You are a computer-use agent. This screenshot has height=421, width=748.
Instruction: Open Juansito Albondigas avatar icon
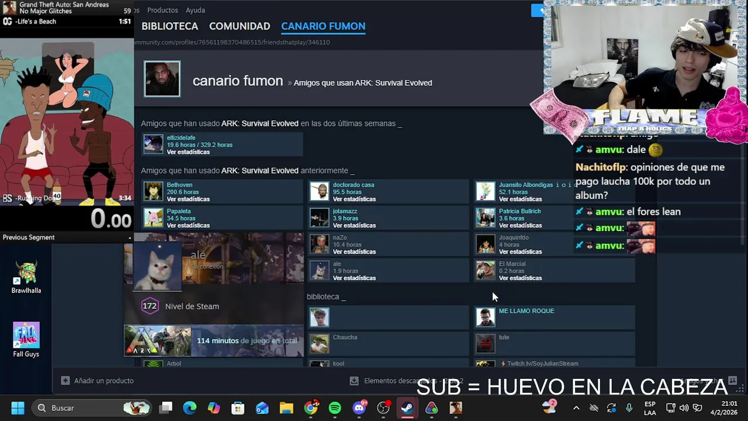pyautogui.click(x=486, y=191)
